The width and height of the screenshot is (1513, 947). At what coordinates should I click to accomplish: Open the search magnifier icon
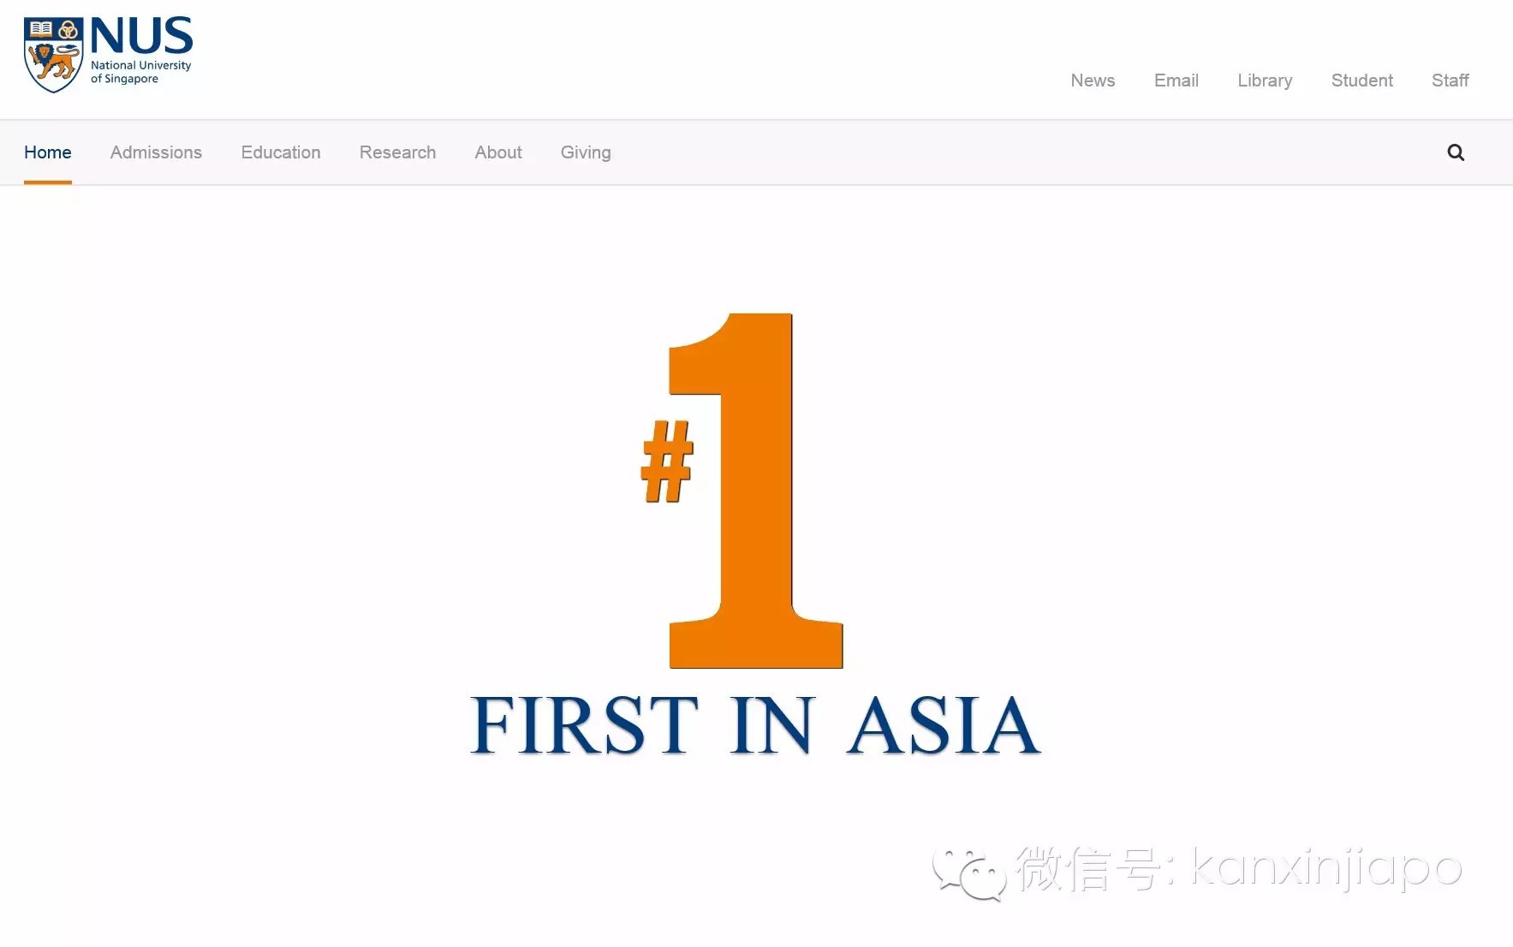coord(1455,152)
